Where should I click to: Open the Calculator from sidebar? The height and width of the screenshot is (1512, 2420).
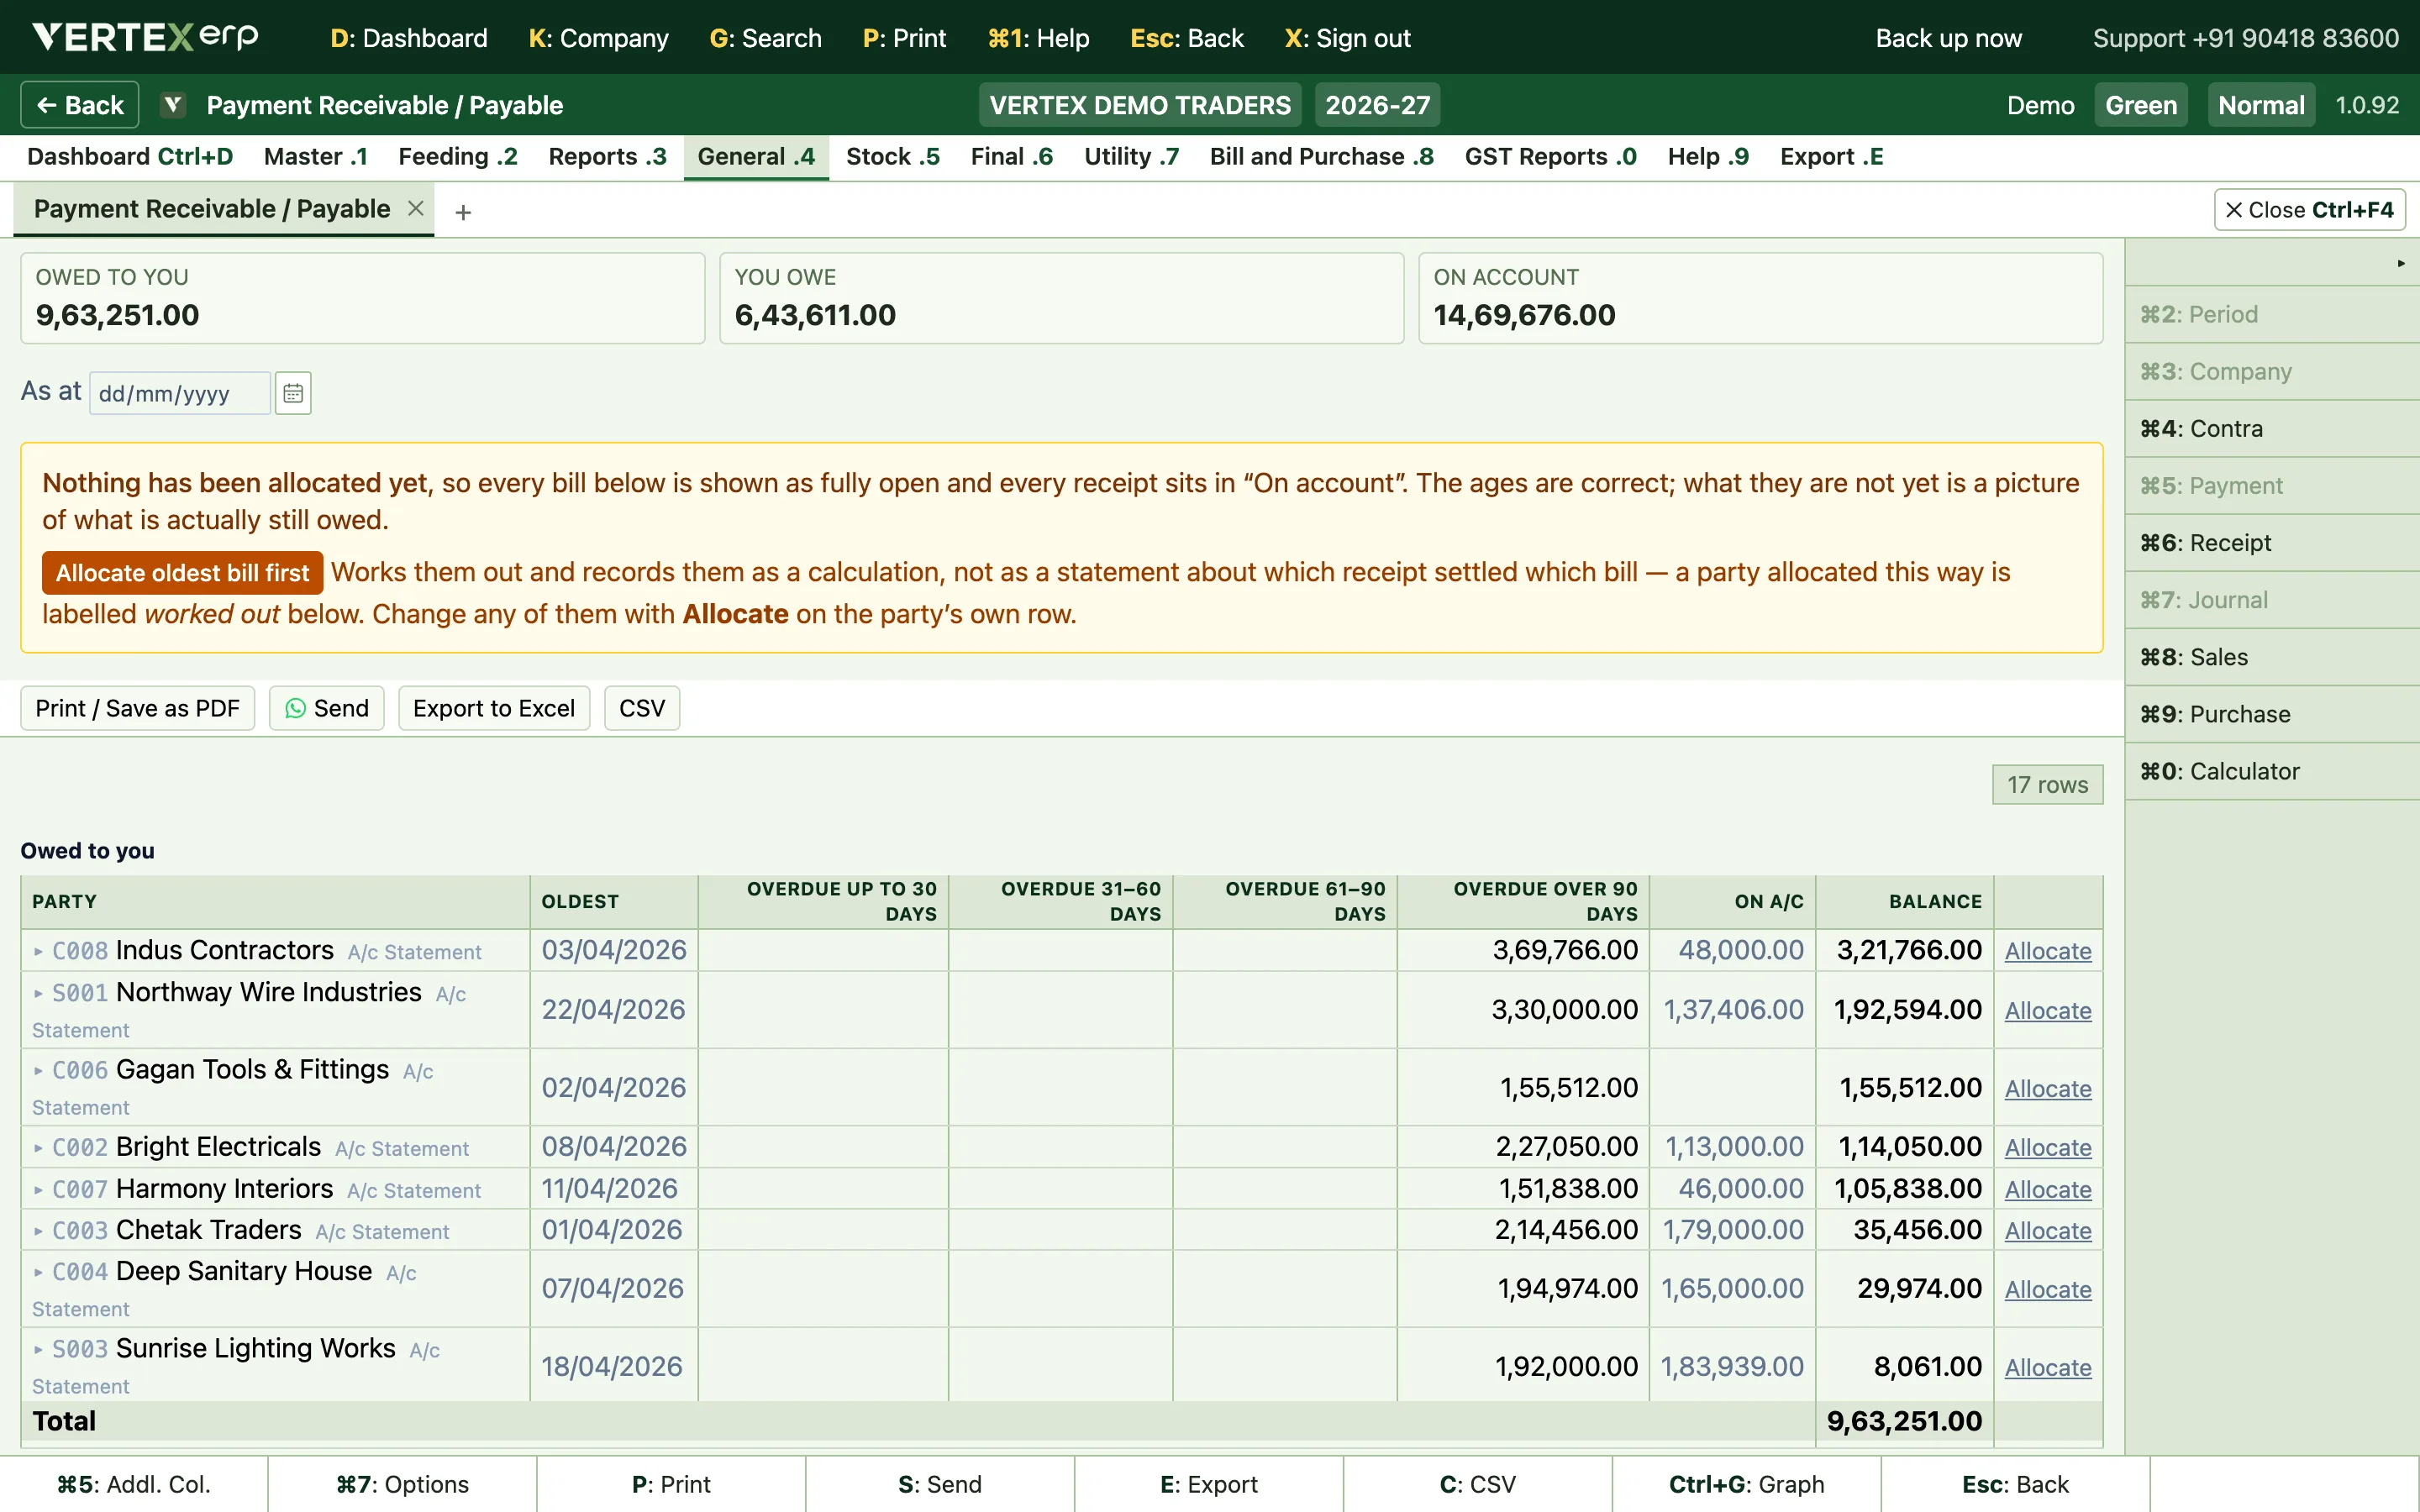(2272, 771)
